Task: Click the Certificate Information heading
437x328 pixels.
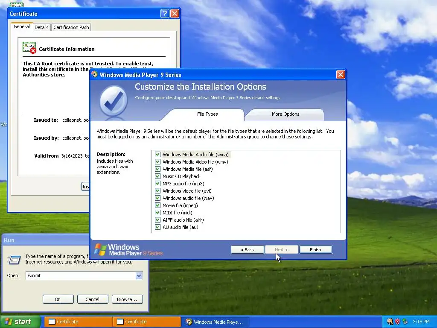Action: 67,49
